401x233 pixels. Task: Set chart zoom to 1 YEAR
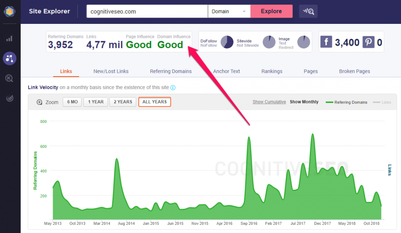click(x=96, y=102)
